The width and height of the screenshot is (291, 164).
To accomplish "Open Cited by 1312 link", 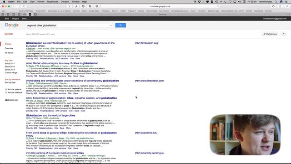I will pyautogui.click(x=32, y=59).
